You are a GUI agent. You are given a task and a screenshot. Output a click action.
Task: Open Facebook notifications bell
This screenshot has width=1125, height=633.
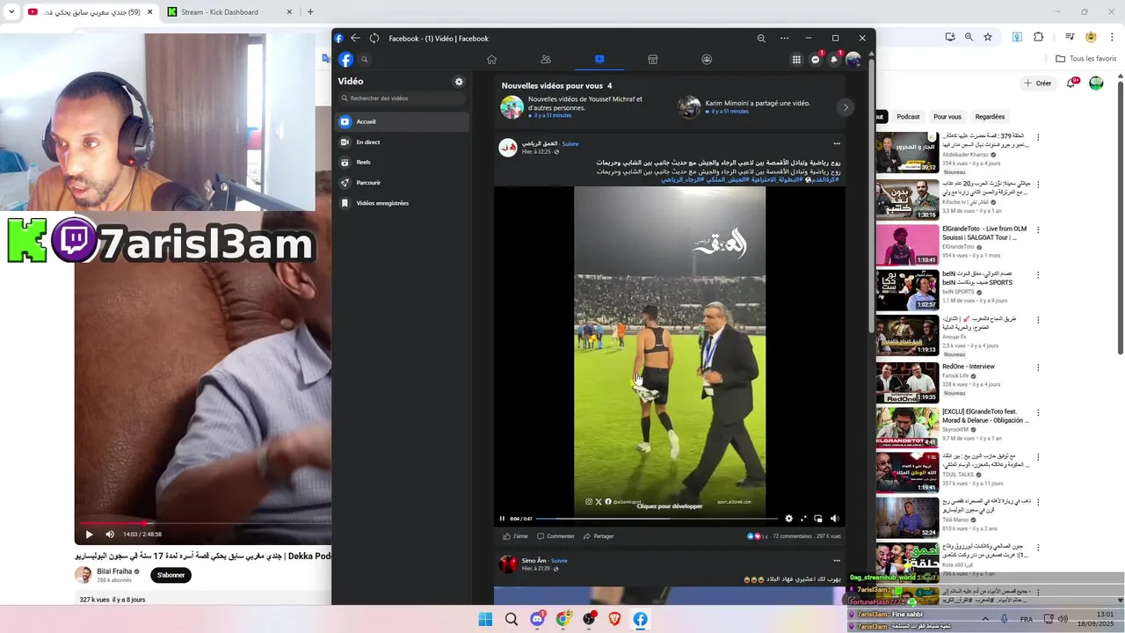click(x=834, y=60)
